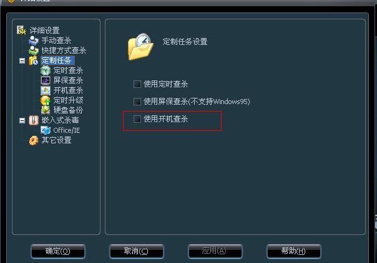Click the 快捷方式查杀 icon
This screenshot has height=263, width=377.
pos(34,50)
